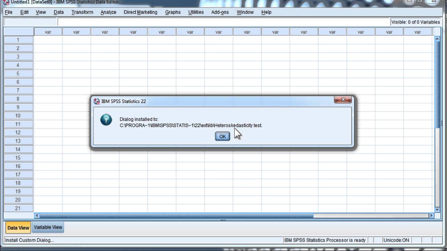
Task: Open the File menu
Action: pyautogui.click(x=8, y=12)
